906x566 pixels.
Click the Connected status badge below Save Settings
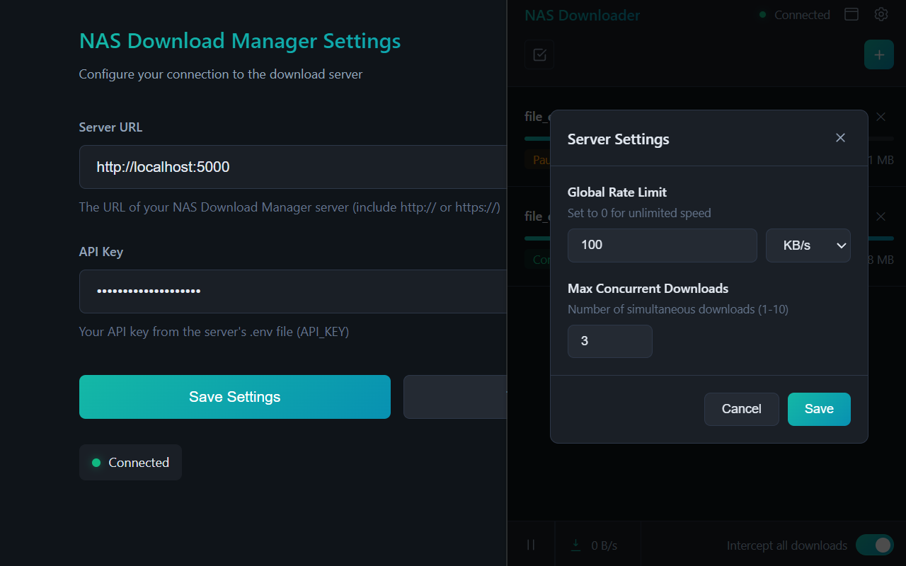(x=130, y=462)
